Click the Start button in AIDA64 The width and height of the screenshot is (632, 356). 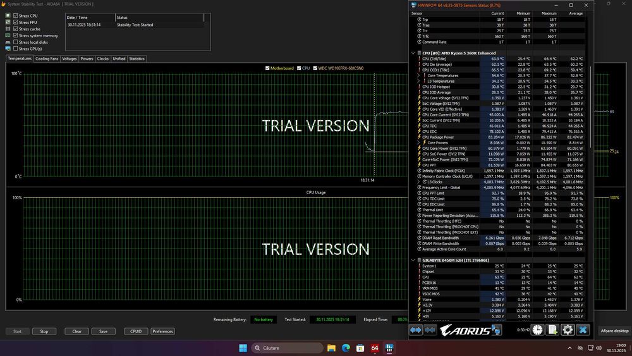[x=17, y=331]
